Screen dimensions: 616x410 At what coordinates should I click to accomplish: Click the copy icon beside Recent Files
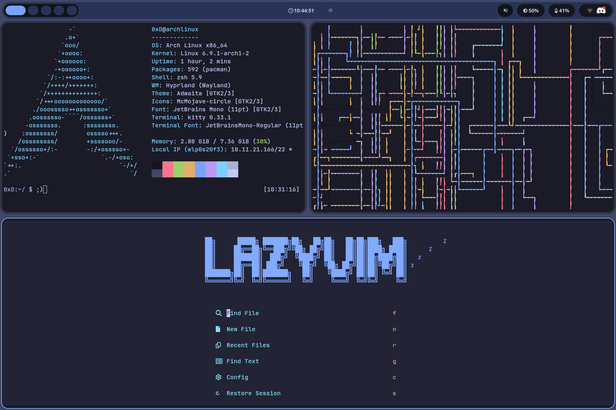pyautogui.click(x=219, y=345)
